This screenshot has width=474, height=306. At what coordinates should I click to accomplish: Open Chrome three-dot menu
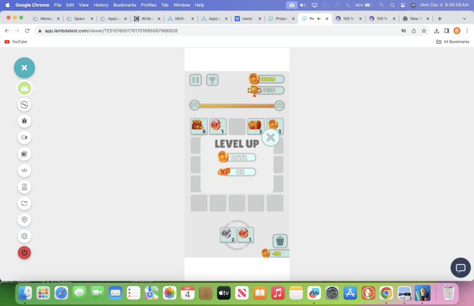(467, 31)
